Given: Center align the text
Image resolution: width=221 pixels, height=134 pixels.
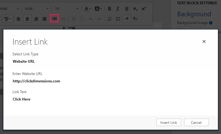Looking at the screenshot, I should tap(27, 19).
